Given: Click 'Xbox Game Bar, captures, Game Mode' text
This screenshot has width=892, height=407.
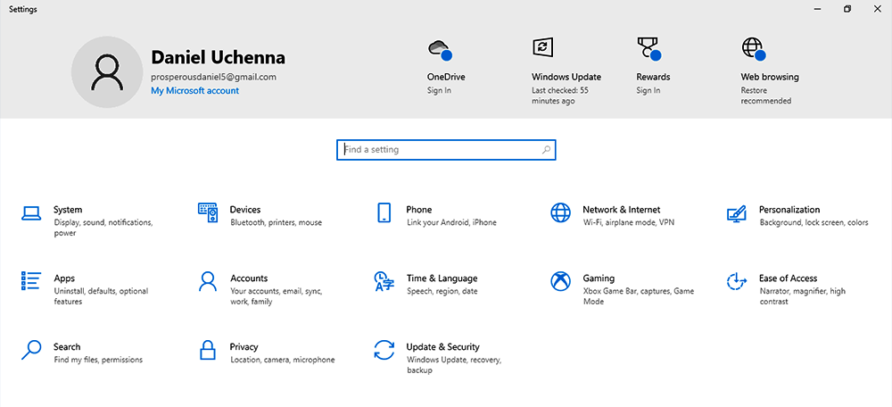Looking at the screenshot, I should (x=639, y=296).
